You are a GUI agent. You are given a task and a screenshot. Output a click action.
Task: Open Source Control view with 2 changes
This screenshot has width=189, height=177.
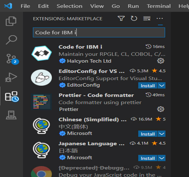click(13, 59)
